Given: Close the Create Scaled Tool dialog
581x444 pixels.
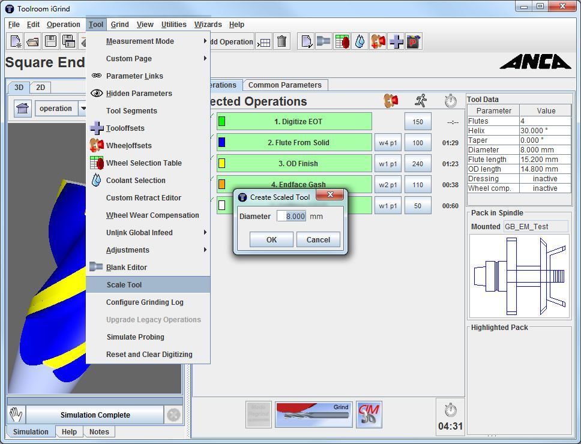Looking at the screenshot, I should pyautogui.click(x=330, y=194).
